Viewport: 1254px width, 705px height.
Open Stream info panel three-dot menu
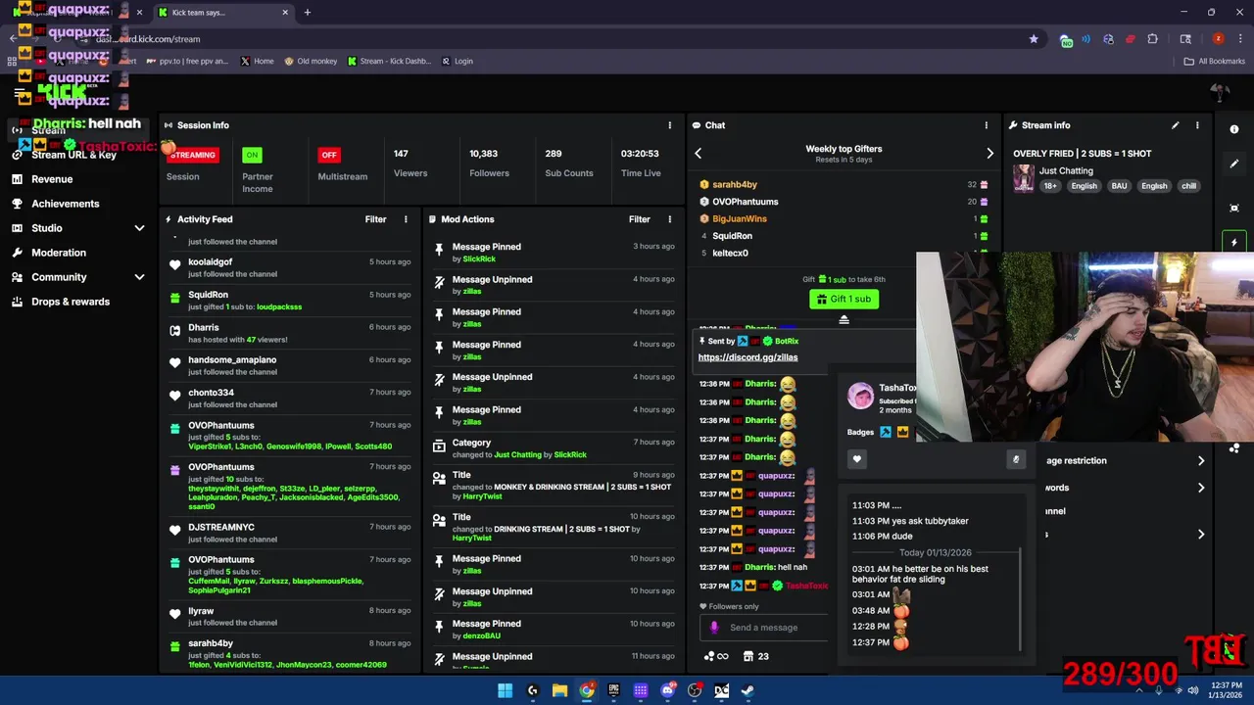pyautogui.click(x=1197, y=125)
